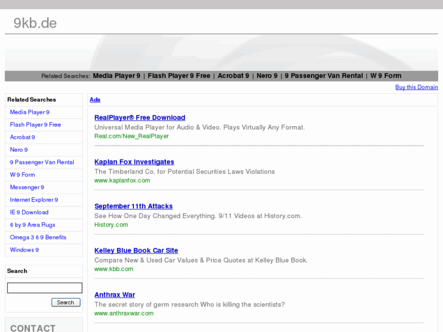Select 'Omega 3 6 9 Benefits' link
443x332 pixels.
38,238
